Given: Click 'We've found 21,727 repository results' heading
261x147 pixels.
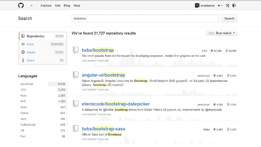Looking at the screenshot, I should [x=104, y=33].
